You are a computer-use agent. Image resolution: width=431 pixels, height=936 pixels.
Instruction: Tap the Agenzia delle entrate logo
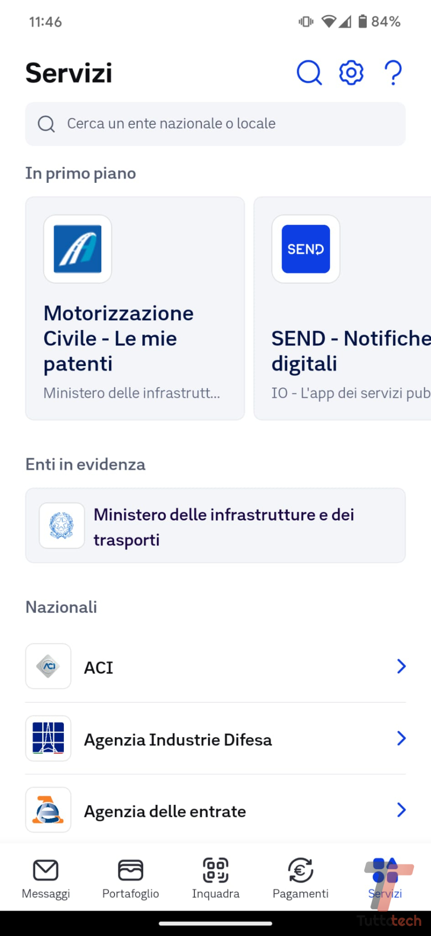pos(48,810)
